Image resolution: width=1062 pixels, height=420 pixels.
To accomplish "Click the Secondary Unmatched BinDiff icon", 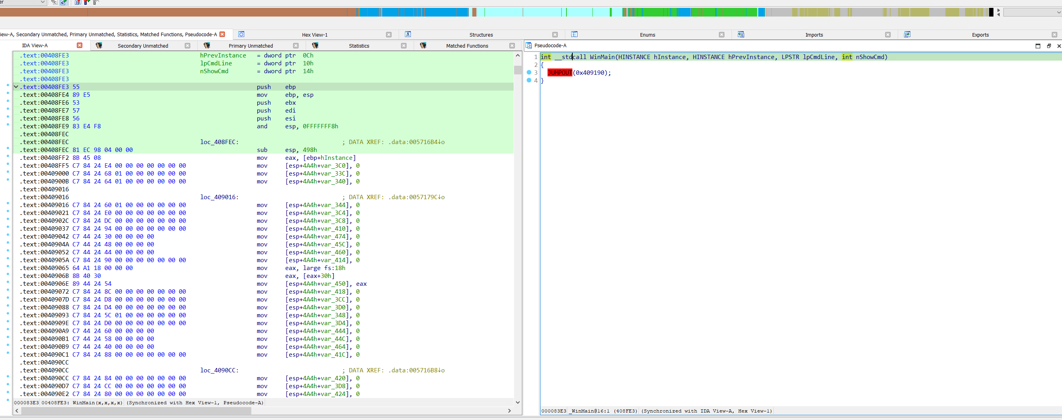I will coord(99,46).
